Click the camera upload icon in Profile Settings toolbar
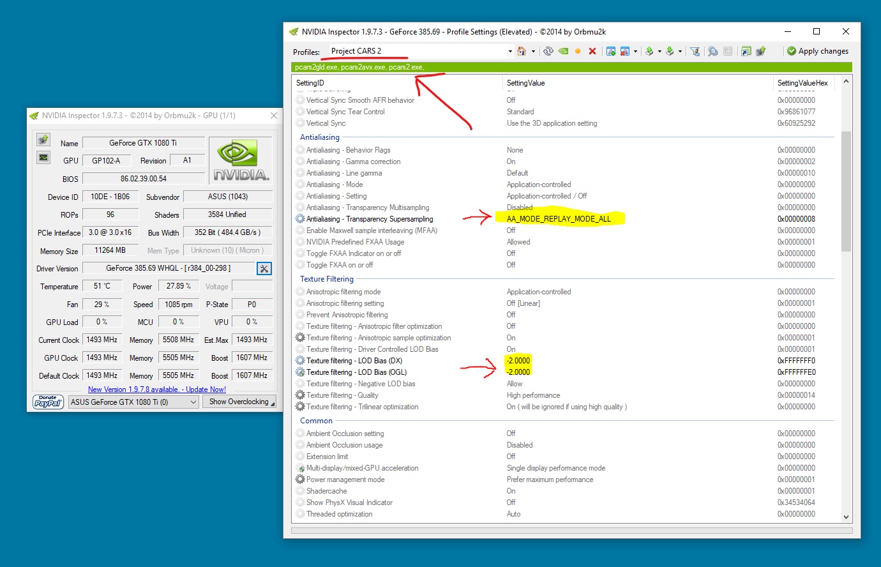 pyautogui.click(x=760, y=51)
